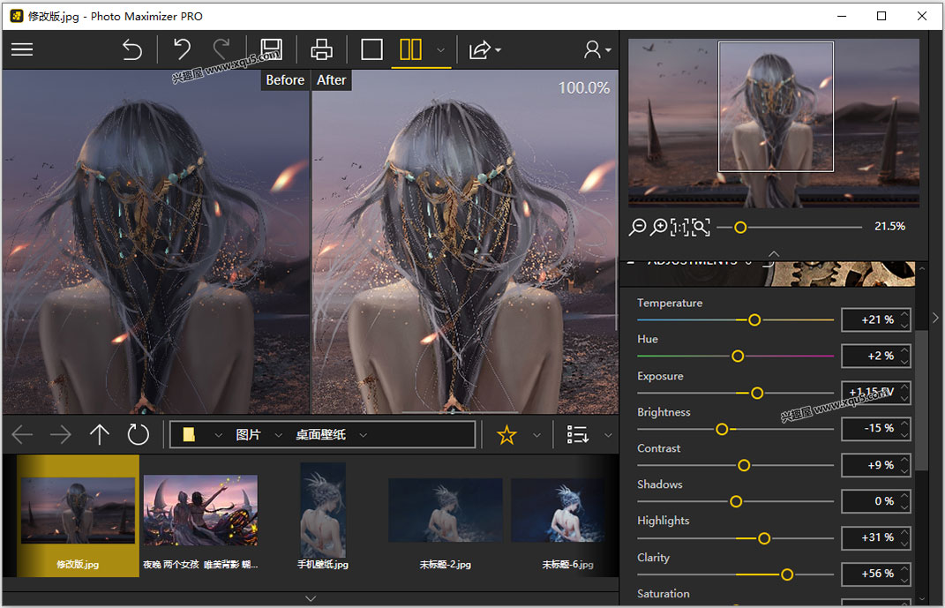Go up one folder level
This screenshot has width=945, height=608.
point(100,434)
